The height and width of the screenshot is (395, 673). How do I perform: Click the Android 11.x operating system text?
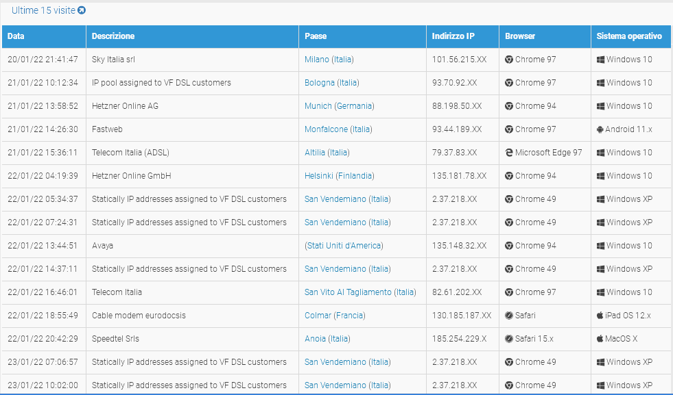(629, 129)
